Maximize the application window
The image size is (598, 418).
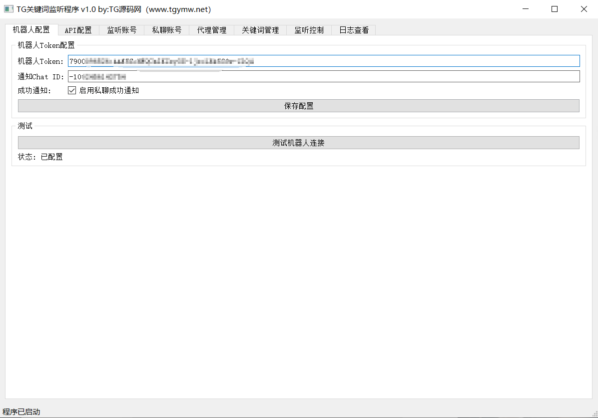coord(555,9)
